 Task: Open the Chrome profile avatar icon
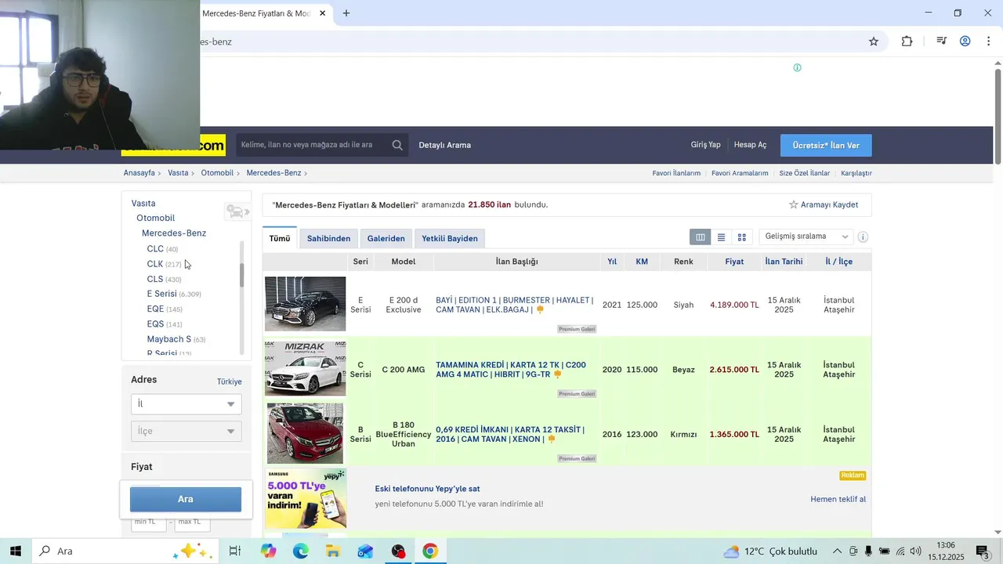tap(965, 42)
